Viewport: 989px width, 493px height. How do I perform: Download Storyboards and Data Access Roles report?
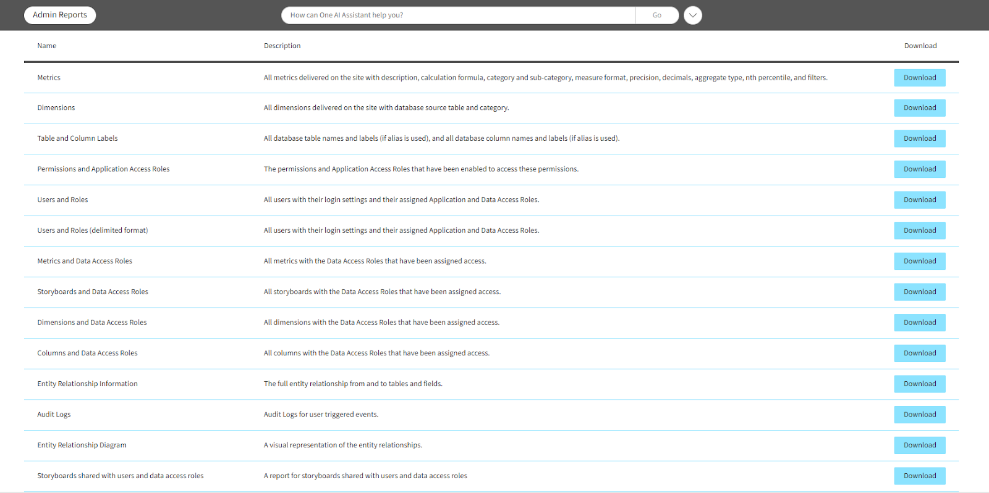(919, 292)
